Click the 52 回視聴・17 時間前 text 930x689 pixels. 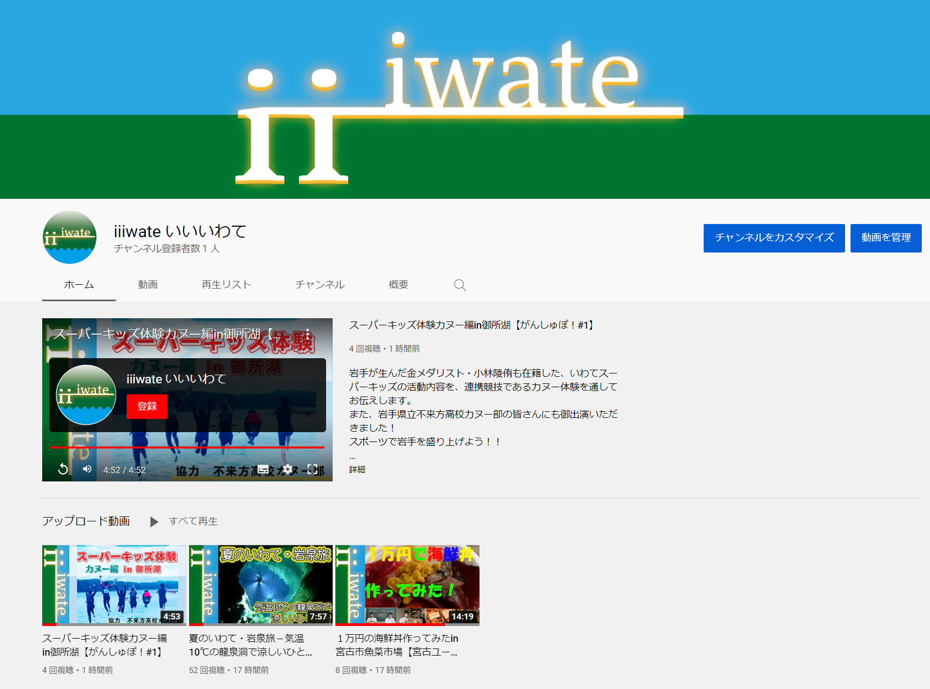pyautogui.click(x=229, y=670)
